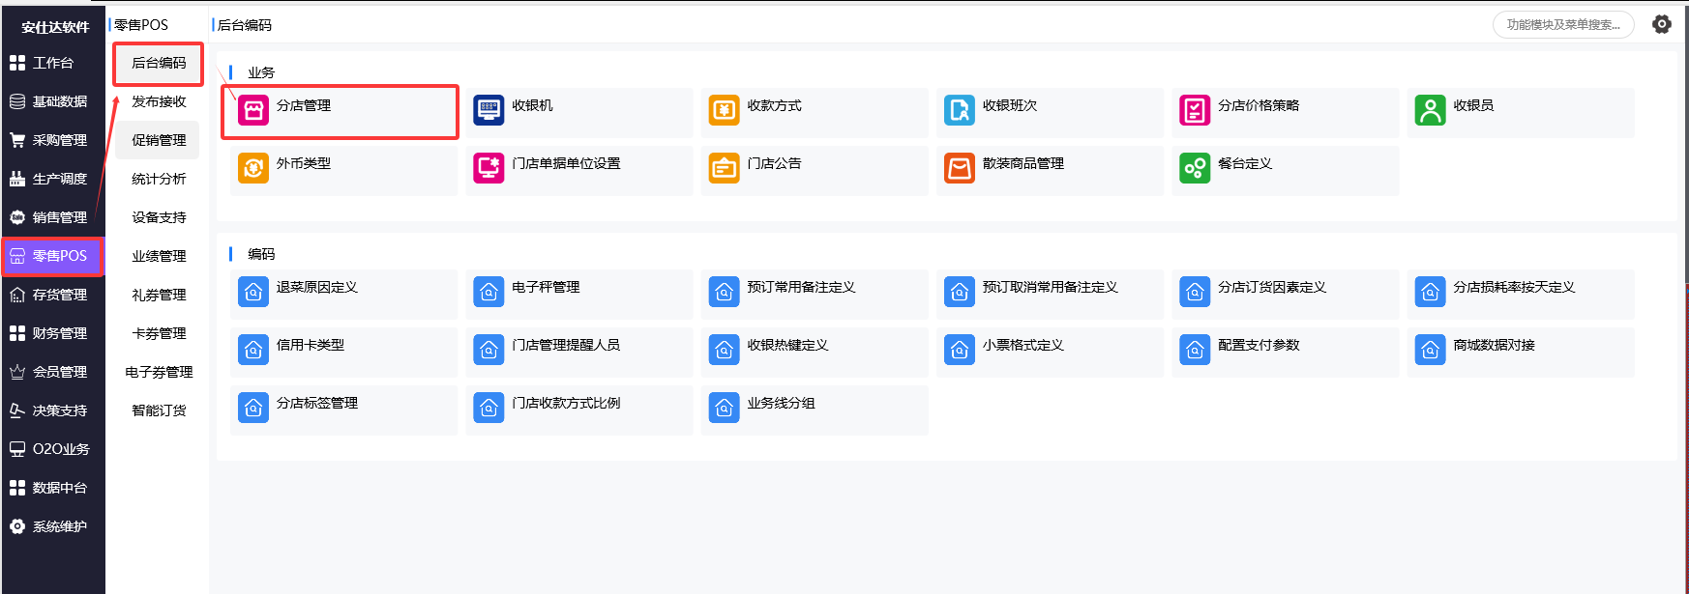Select the 智能订货 submenu
Screen dimensions: 1689x594
pos(159,410)
